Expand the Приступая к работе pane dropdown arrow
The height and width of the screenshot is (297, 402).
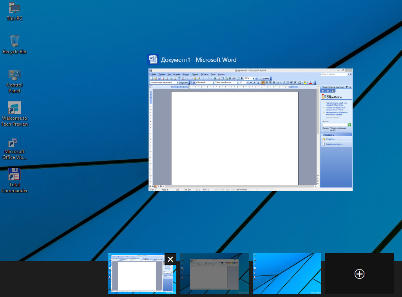click(346, 87)
